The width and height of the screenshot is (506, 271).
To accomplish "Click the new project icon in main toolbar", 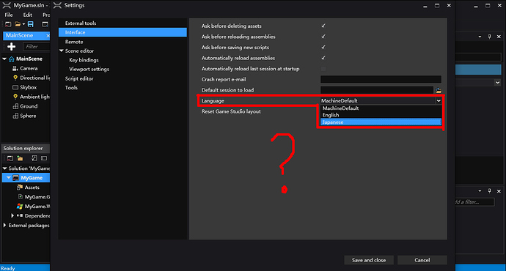I will (x=8, y=24).
